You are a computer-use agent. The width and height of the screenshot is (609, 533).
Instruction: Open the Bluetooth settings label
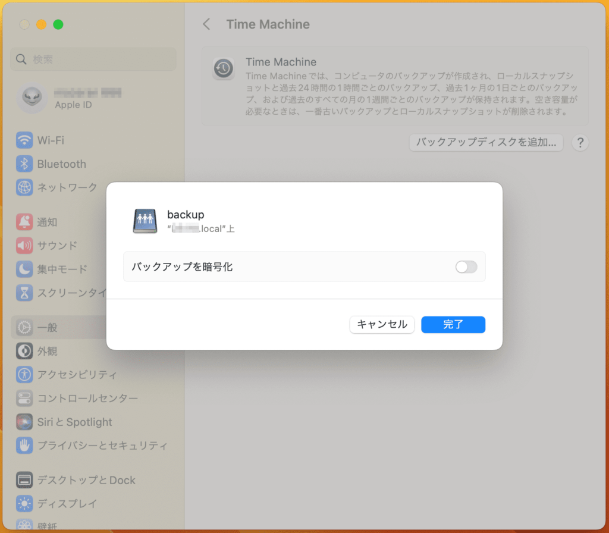click(62, 164)
